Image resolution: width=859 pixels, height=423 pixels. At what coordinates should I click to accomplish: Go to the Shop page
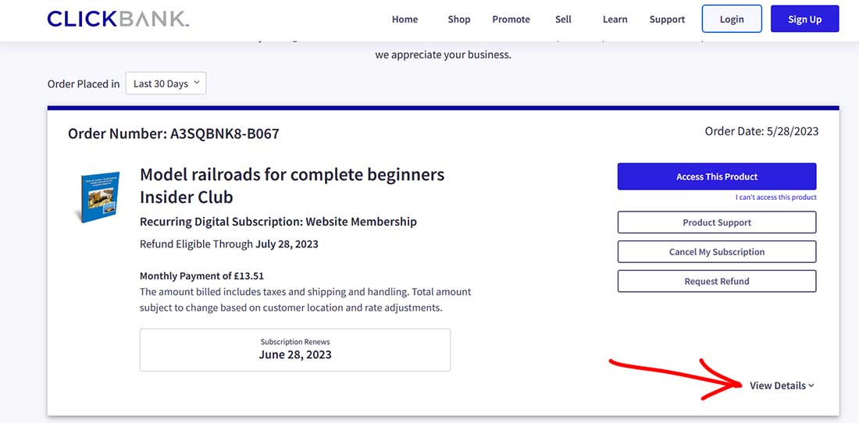pyautogui.click(x=459, y=20)
